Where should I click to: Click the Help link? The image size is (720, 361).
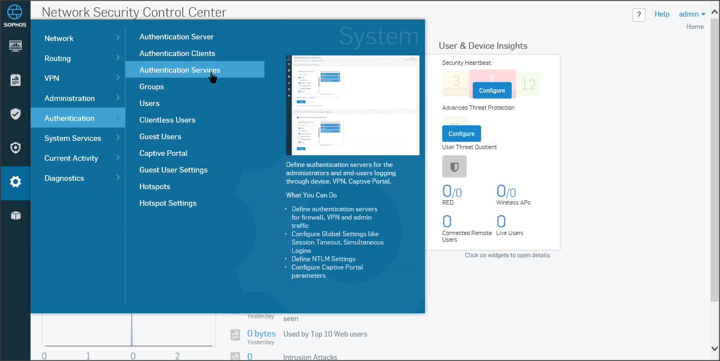[662, 14]
